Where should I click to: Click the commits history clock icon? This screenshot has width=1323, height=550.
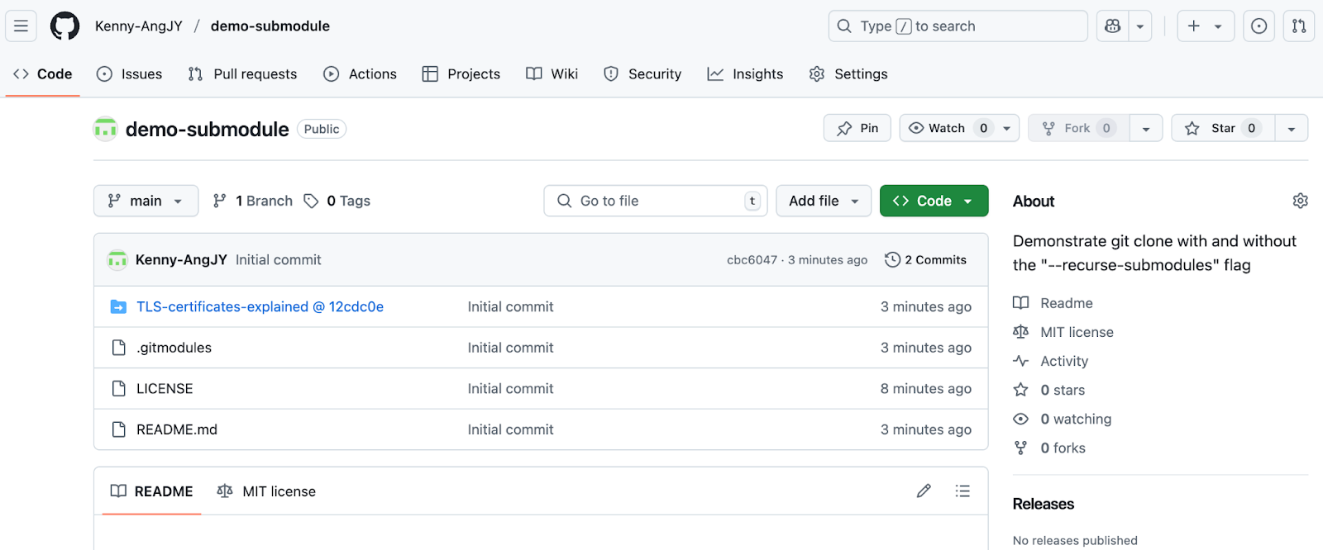pyautogui.click(x=892, y=259)
